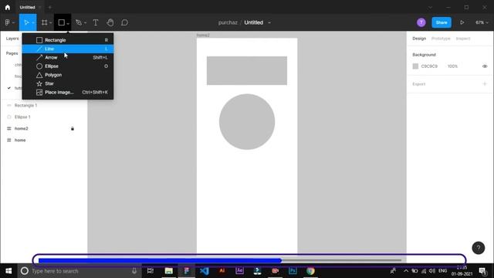Click the background color swatch

click(x=415, y=66)
